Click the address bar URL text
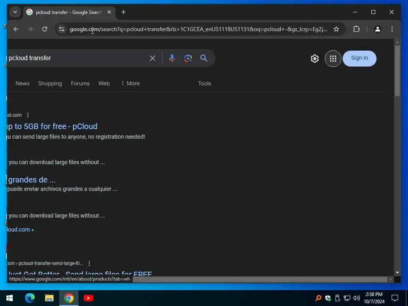Viewport: 408px width, 306px height. 198,29
